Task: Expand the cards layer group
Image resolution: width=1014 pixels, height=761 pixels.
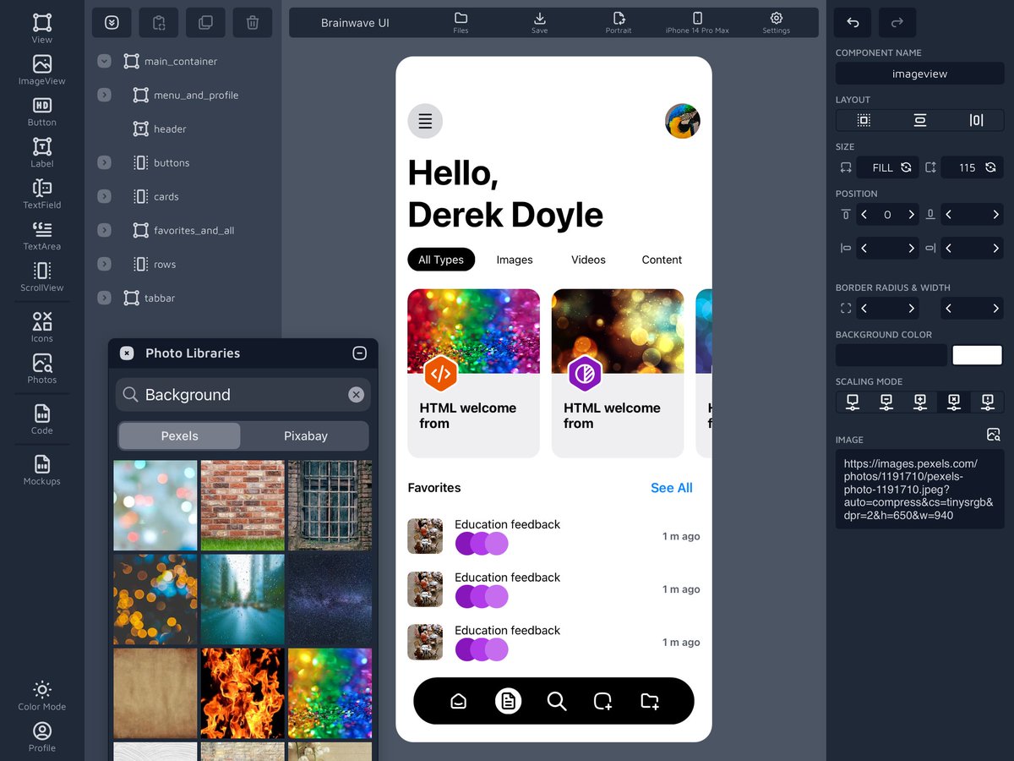Action: click(x=104, y=196)
